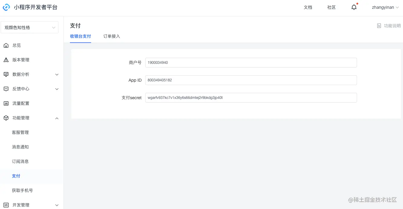Screen dimensions: 403x209
Task: Click the 数据分析 chart icon
Action: coord(6,74)
